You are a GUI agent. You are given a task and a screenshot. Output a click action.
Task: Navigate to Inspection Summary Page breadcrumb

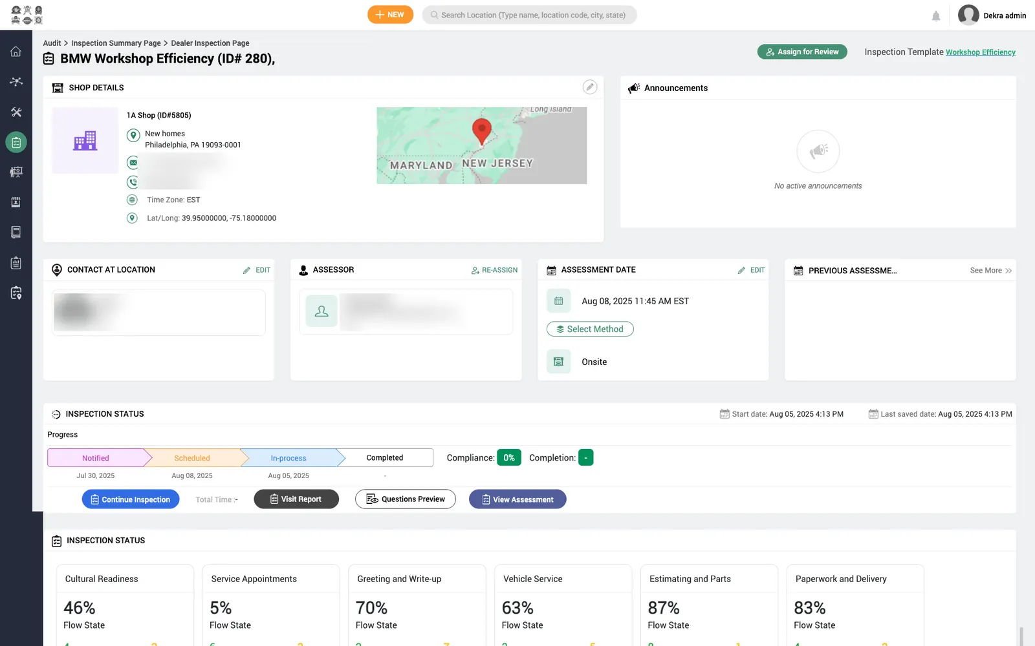(x=116, y=43)
